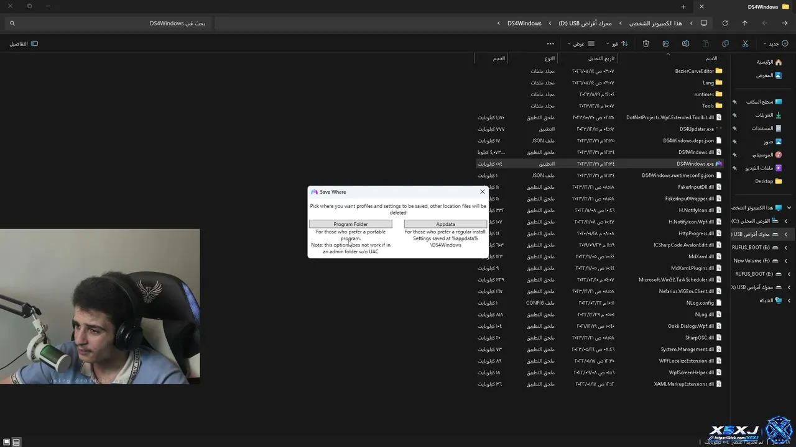Click the Cut scissors icon in Explorer toolbar

pyautogui.click(x=745, y=43)
